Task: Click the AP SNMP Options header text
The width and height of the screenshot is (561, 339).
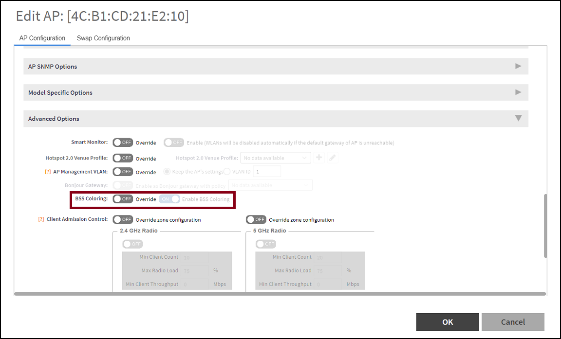Action: 53,67
